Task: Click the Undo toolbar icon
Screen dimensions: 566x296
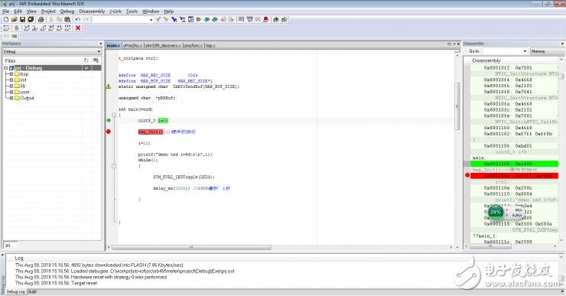Action: [x=78, y=19]
